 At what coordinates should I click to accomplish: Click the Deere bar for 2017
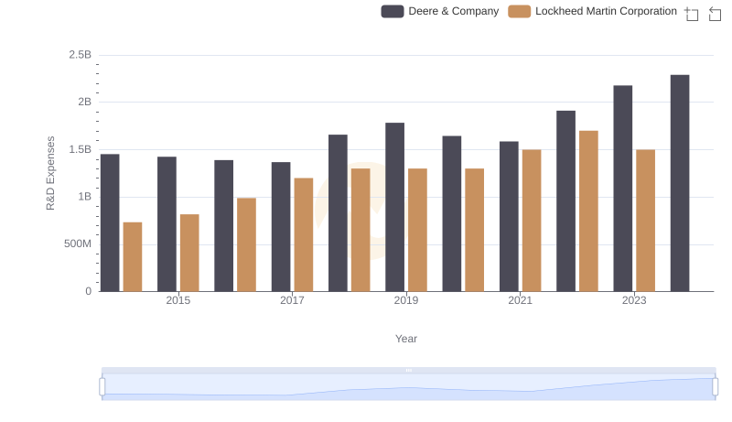point(281,227)
